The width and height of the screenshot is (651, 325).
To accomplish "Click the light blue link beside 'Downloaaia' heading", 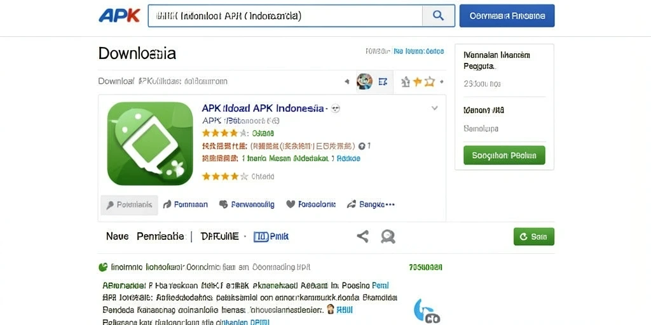I will 419,51.
